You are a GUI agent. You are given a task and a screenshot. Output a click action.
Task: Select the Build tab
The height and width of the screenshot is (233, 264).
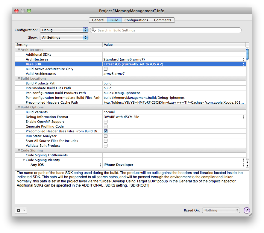click(114, 20)
